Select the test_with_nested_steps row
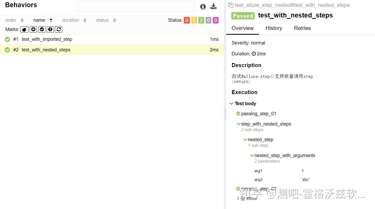The width and height of the screenshot is (375, 209). click(x=112, y=50)
